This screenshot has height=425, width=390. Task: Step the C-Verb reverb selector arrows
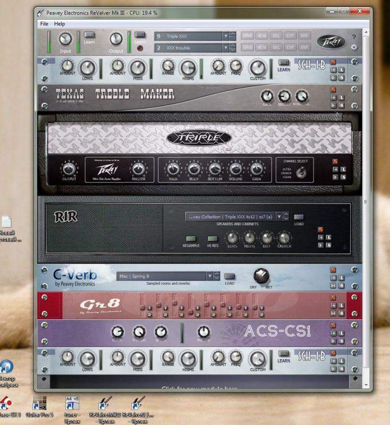pos(216,276)
